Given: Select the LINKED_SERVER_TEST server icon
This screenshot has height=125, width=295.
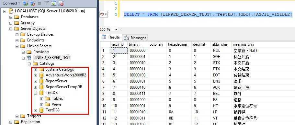Looking at the screenshot, I should [29, 58].
